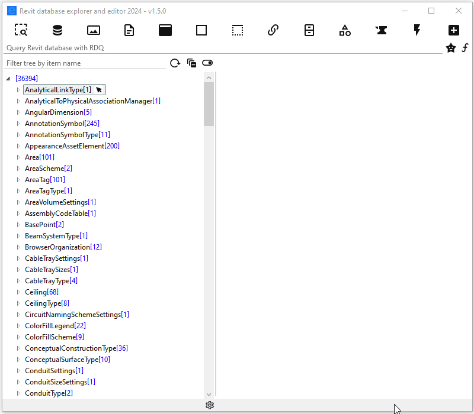The height and width of the screenshot is (414, 474).
Task: Click the shapes (triangle, square, circle) icon
Action: pos(345,30)
